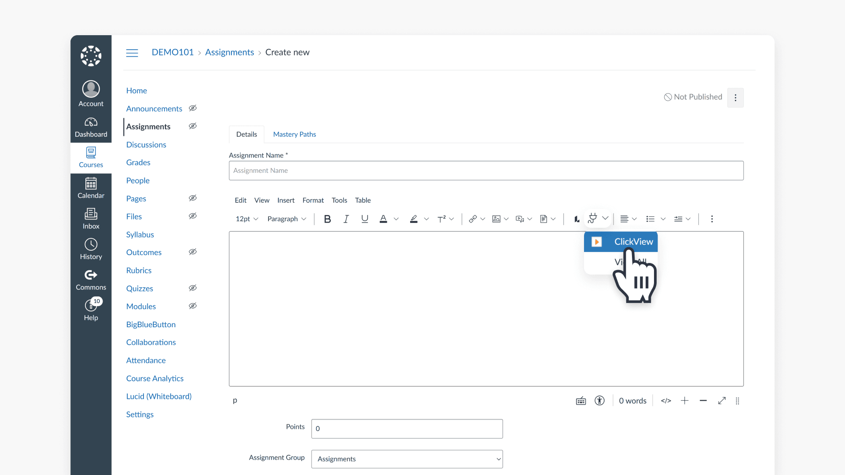Toggle the Pages visibility icon
The image size is (845, 475).
[x=192, y=198]
